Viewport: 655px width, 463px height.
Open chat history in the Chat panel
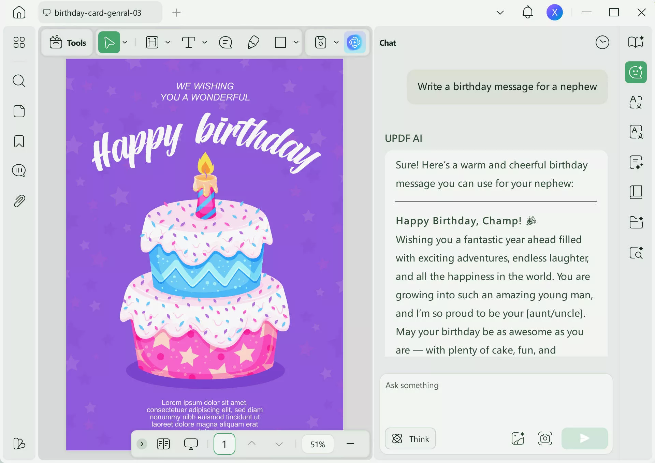click(x=602, y=42)
